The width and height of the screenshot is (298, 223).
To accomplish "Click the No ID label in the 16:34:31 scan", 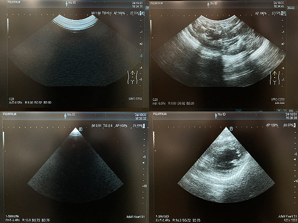I will [x=72, y=3].
